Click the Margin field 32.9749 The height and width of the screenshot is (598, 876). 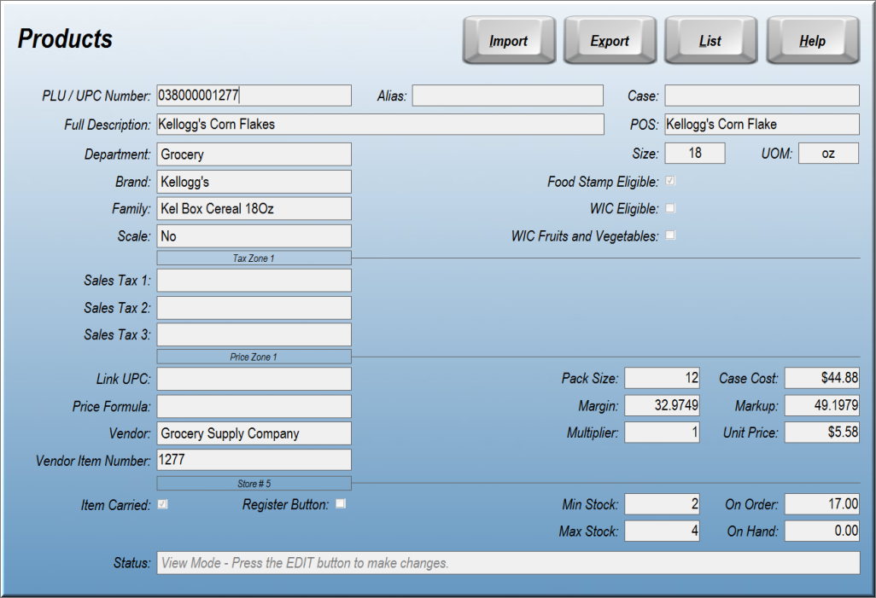(x=662, y=405)
